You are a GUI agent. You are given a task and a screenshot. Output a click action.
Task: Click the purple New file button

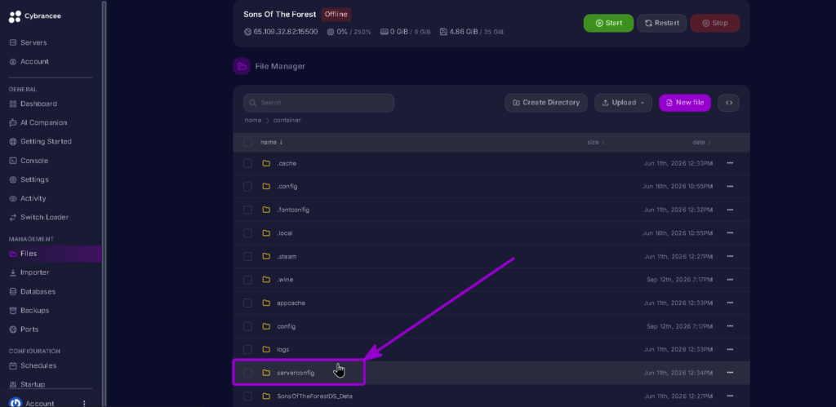click(685, 103)
